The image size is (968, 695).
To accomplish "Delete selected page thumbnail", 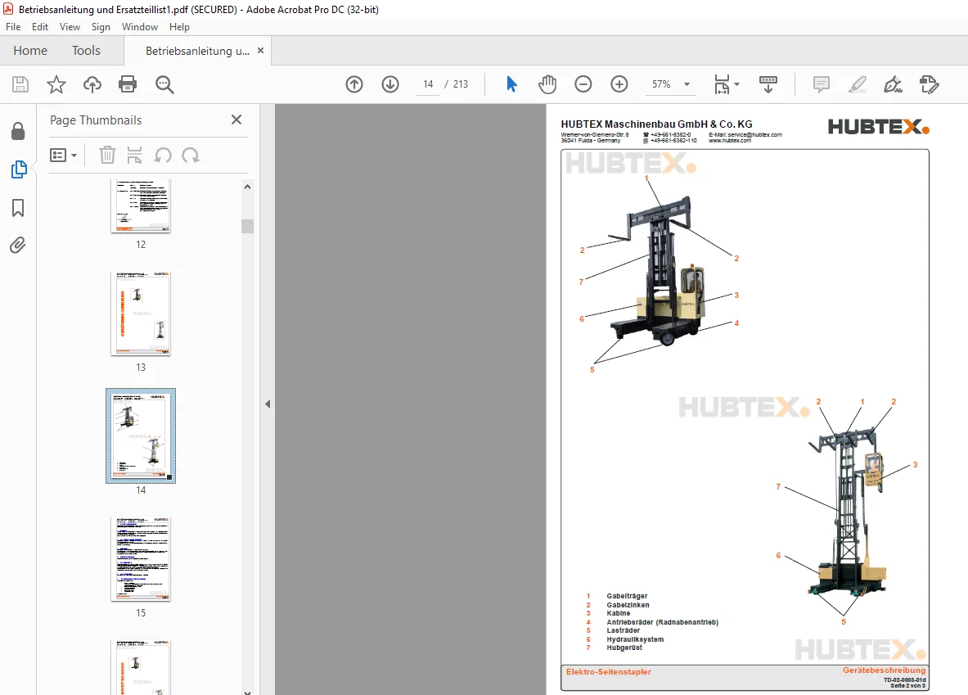I will pos(107,155).
